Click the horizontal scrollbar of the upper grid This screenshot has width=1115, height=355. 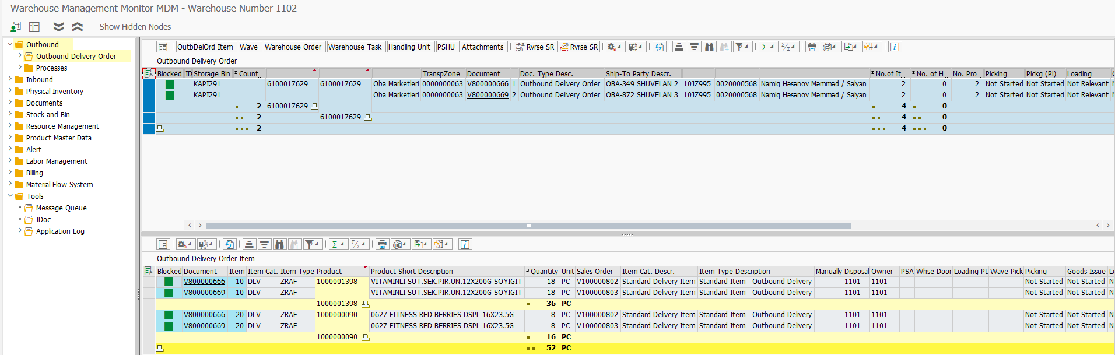(x=528, y=226)
